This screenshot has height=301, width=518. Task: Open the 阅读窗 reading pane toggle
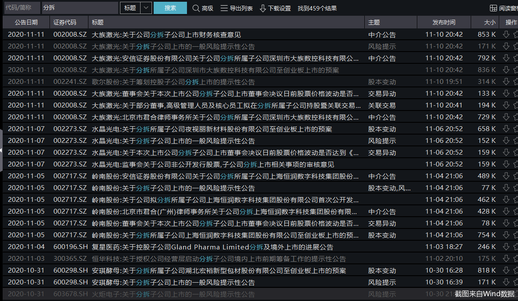(504, 8)
